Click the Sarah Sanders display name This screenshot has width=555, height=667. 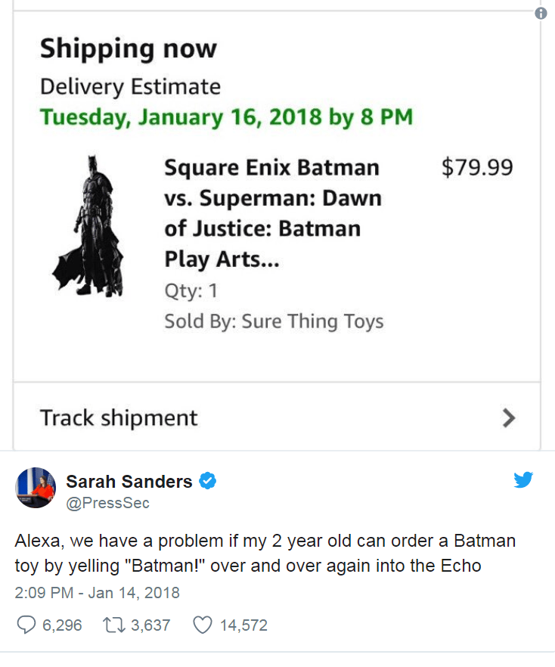coord(129,481)
